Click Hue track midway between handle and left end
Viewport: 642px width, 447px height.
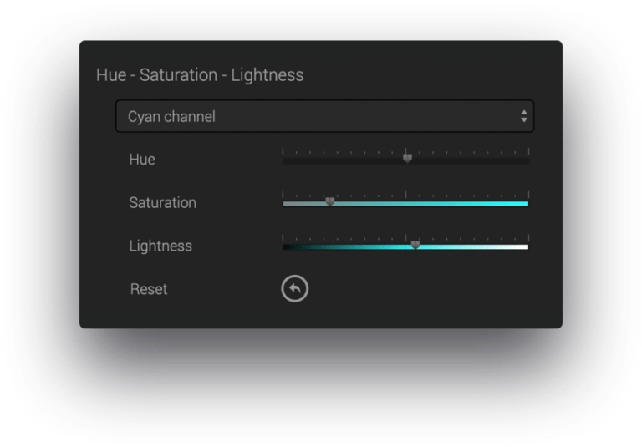tap(345, 160)
